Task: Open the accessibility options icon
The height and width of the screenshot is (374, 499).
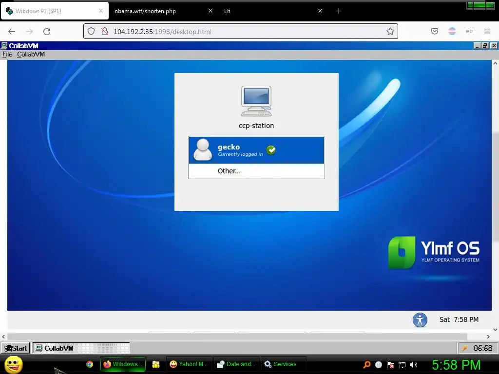Action: [420, 320]
